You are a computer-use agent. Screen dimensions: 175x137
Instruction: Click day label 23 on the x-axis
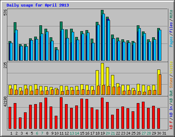[123, 133]
